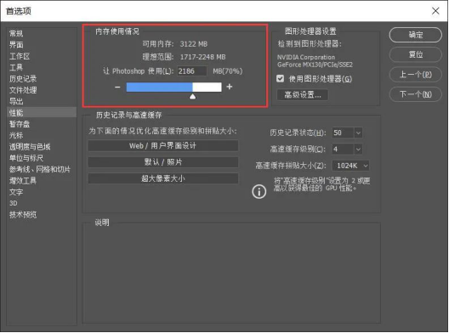Click the info icon beside GPU hint
The image size is (449, 333).
pos(259,191)
